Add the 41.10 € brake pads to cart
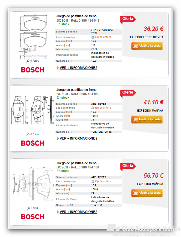The image size is (181, 237). (x=147, y=119)
